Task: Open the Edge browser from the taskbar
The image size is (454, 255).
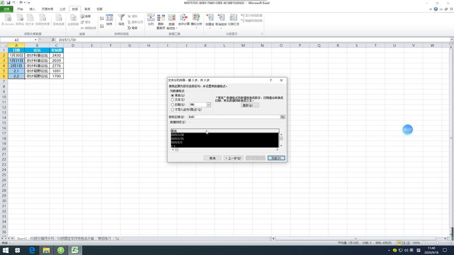Action: pyautogui.click(x=32, y=250)
